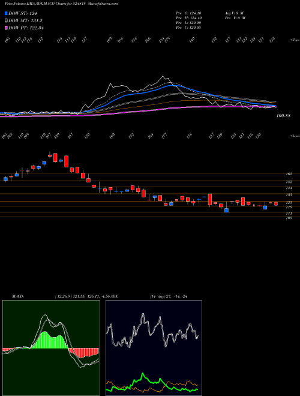300x396 pixels.
Task: Open the dark blue ADX indicator panel
Action: (x=154, y=348)
